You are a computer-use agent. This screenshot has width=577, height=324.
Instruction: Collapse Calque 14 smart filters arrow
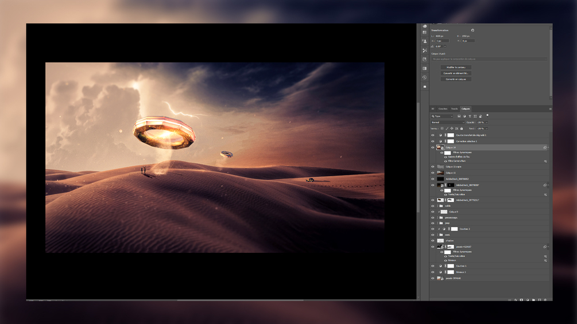coord(548,148)
